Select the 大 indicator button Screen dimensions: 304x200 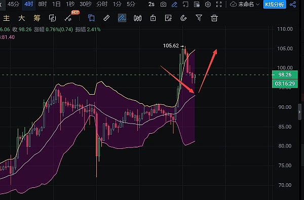click(21, 18)
